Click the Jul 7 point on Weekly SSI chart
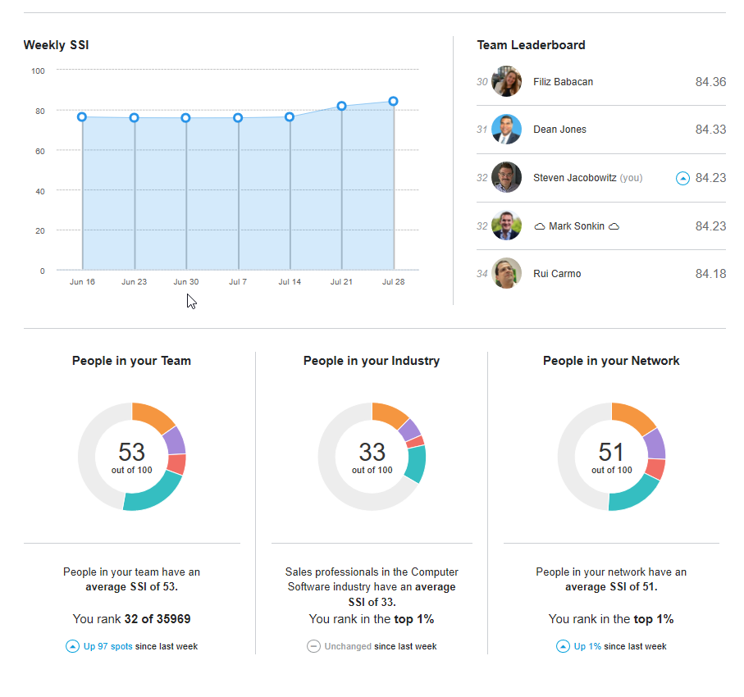The image size is (744, 697). click(x=238, y=118)
